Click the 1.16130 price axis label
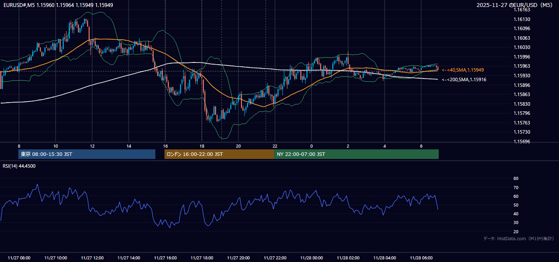The width and height of the screenshot is (559, 262). point(522,19)
